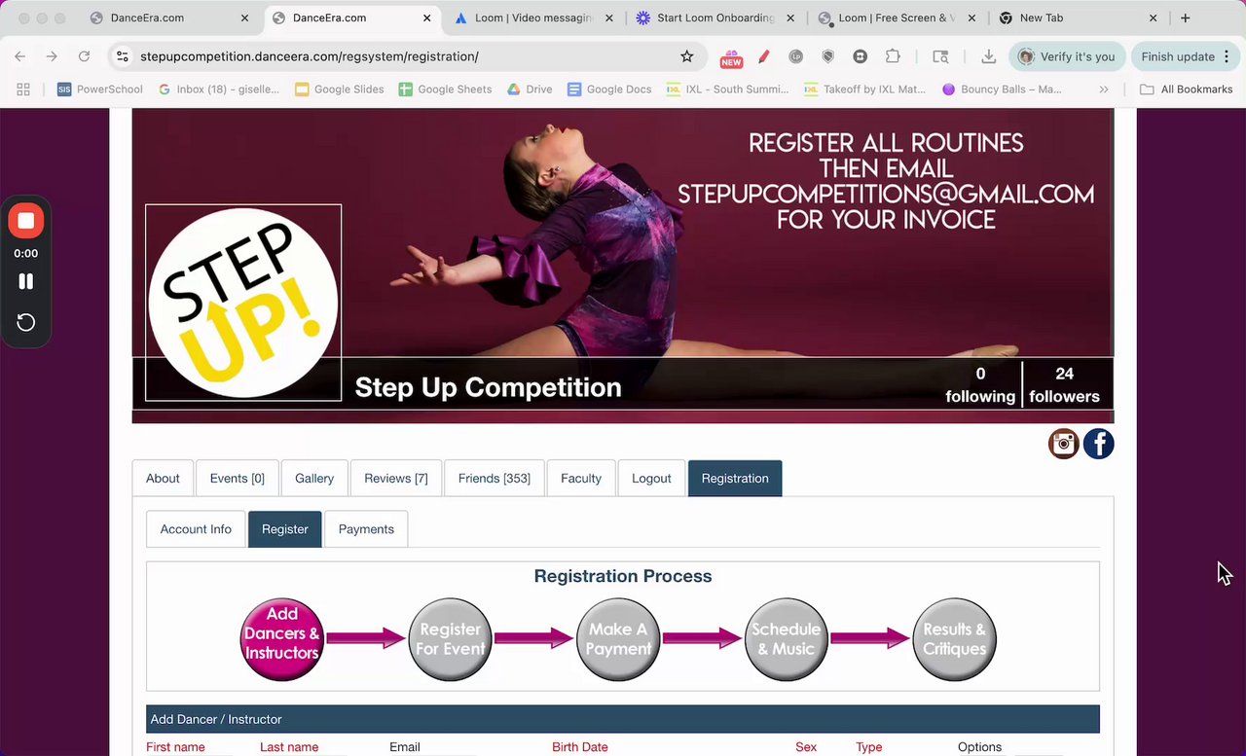This screenshot has width=1246, height=756.
Task: Restart the Loom recording
Action: point(26,322)
